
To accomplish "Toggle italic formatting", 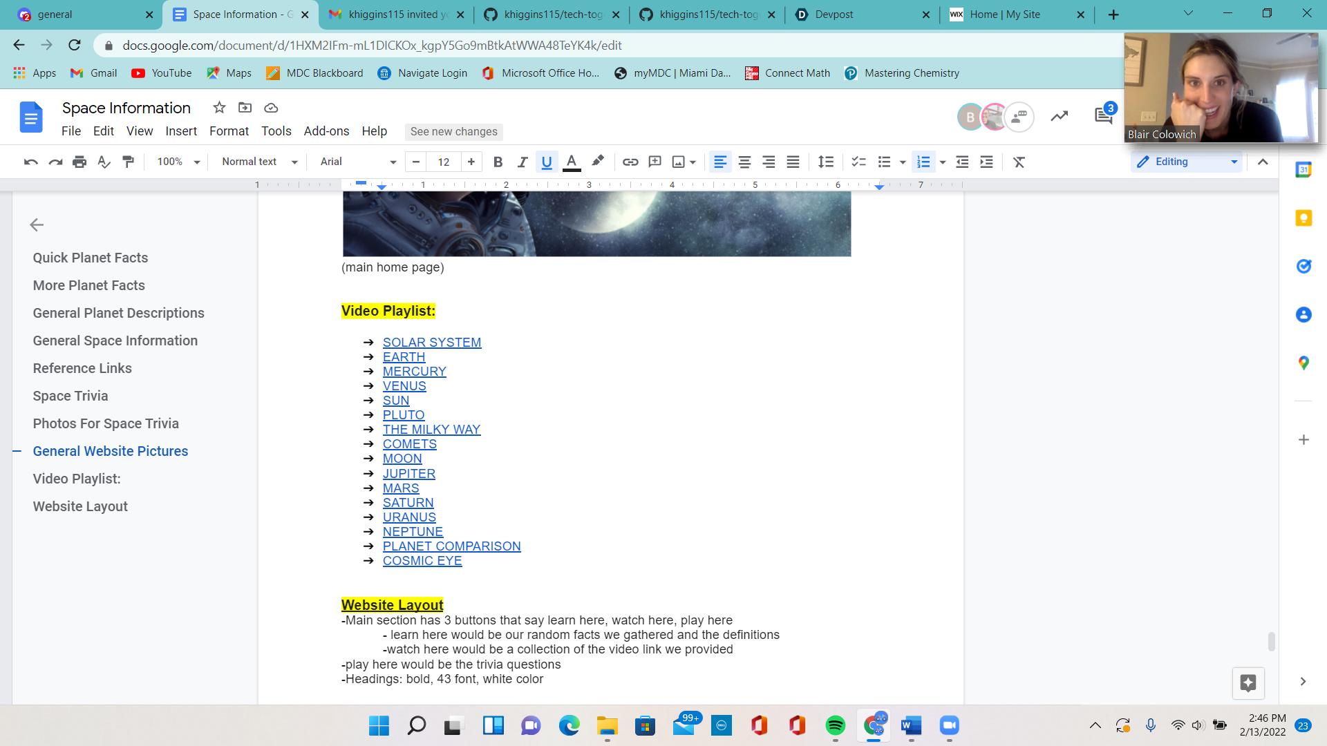I will coord(522,162).
